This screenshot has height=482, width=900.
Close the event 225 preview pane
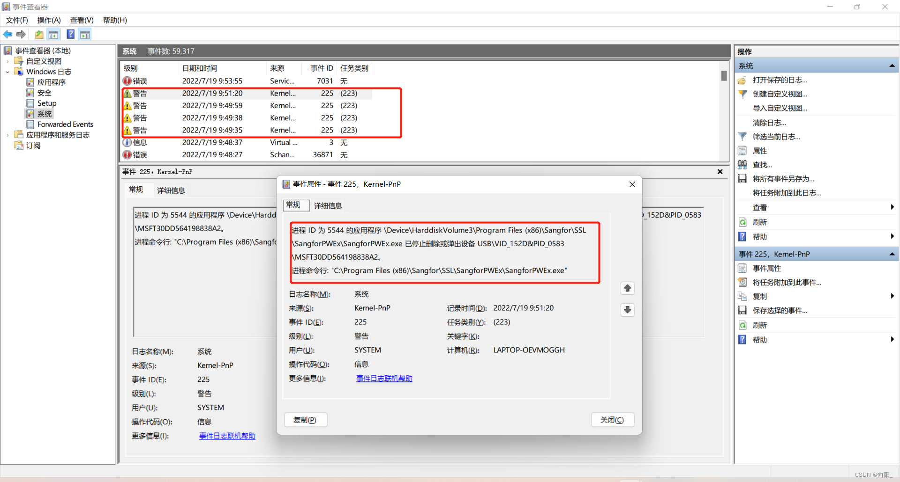tap(720, 172)
